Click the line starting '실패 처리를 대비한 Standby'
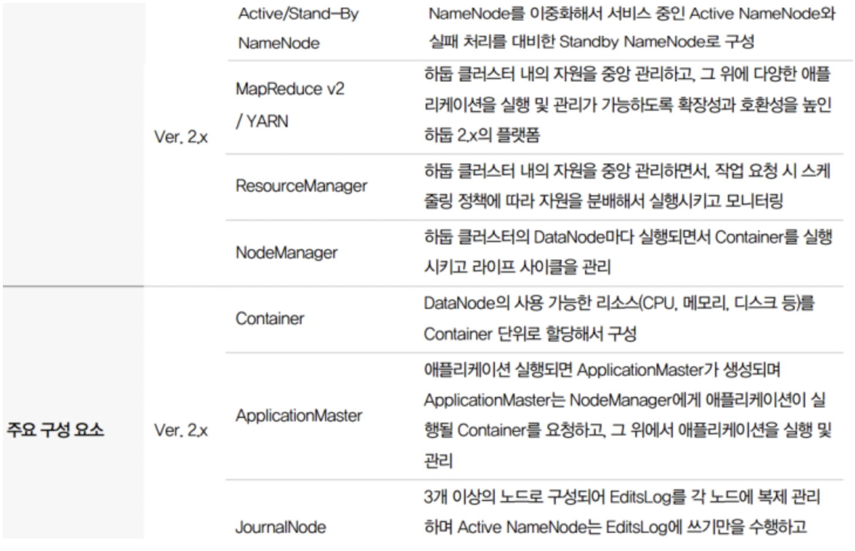Viewport: 855px width, 551px height. tap(591, 42)
